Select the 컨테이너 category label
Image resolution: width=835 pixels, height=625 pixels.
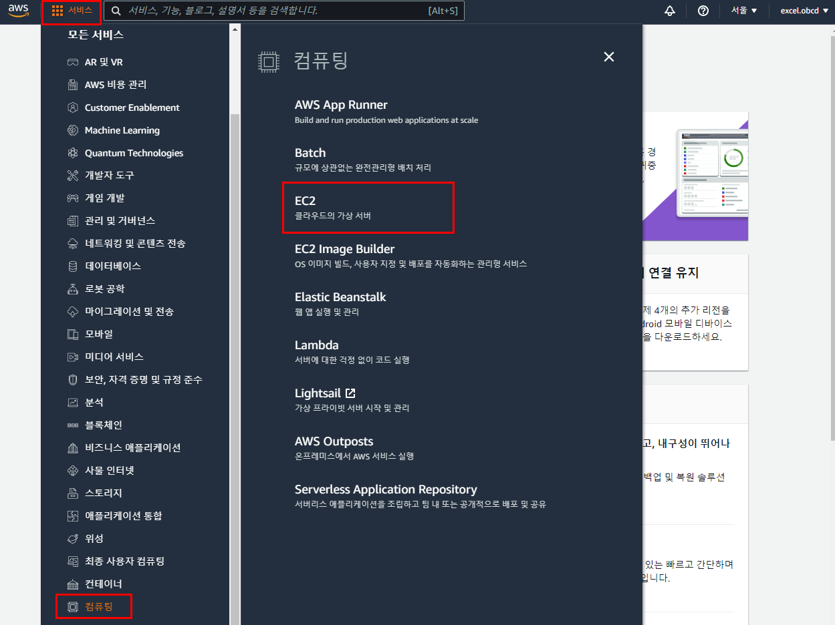[104, 584]
